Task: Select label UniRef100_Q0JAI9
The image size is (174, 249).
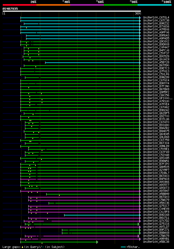Action: point(156,59)
